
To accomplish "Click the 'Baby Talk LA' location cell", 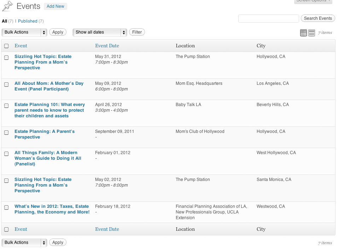I will point(188,105).
